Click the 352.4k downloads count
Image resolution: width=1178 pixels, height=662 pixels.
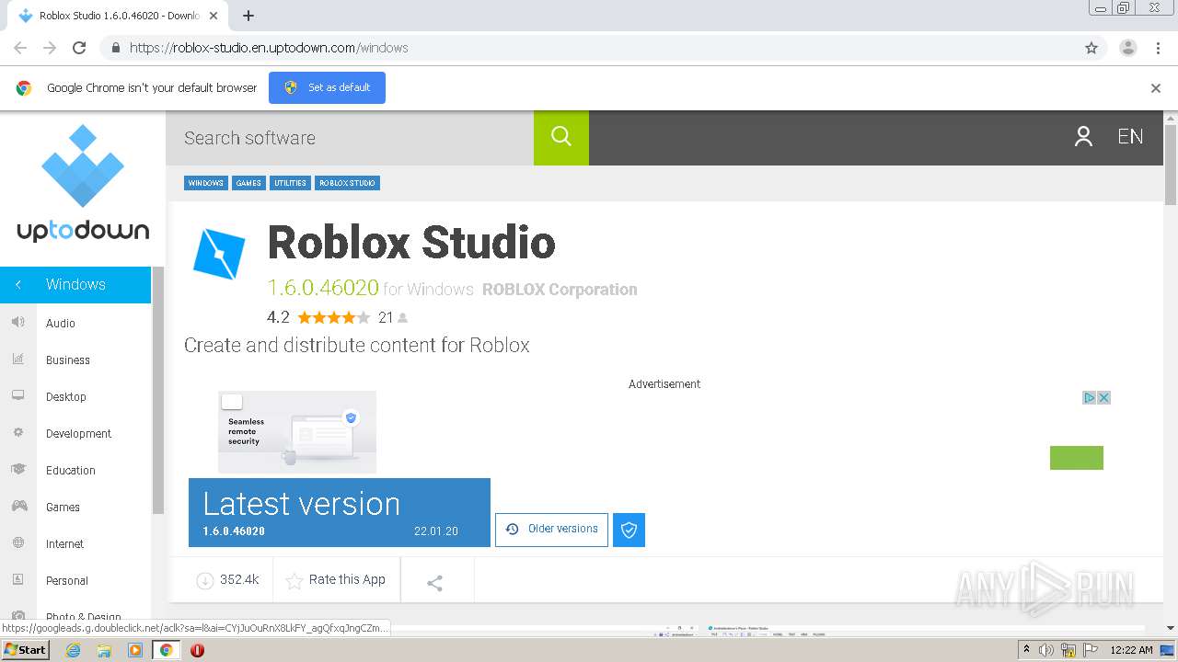click(239, 580)
